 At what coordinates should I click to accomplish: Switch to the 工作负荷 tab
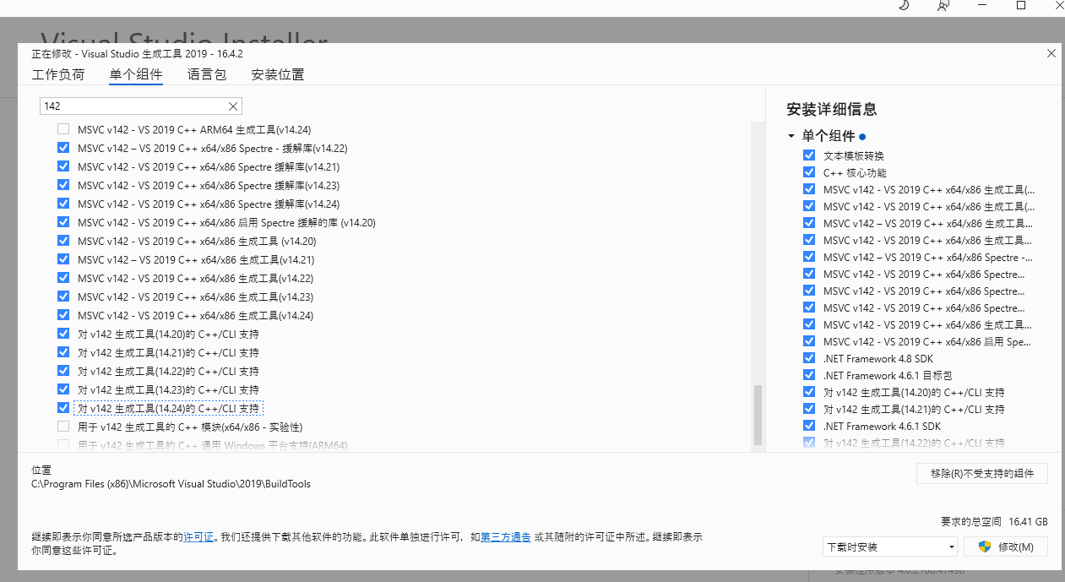click(58, 74)
